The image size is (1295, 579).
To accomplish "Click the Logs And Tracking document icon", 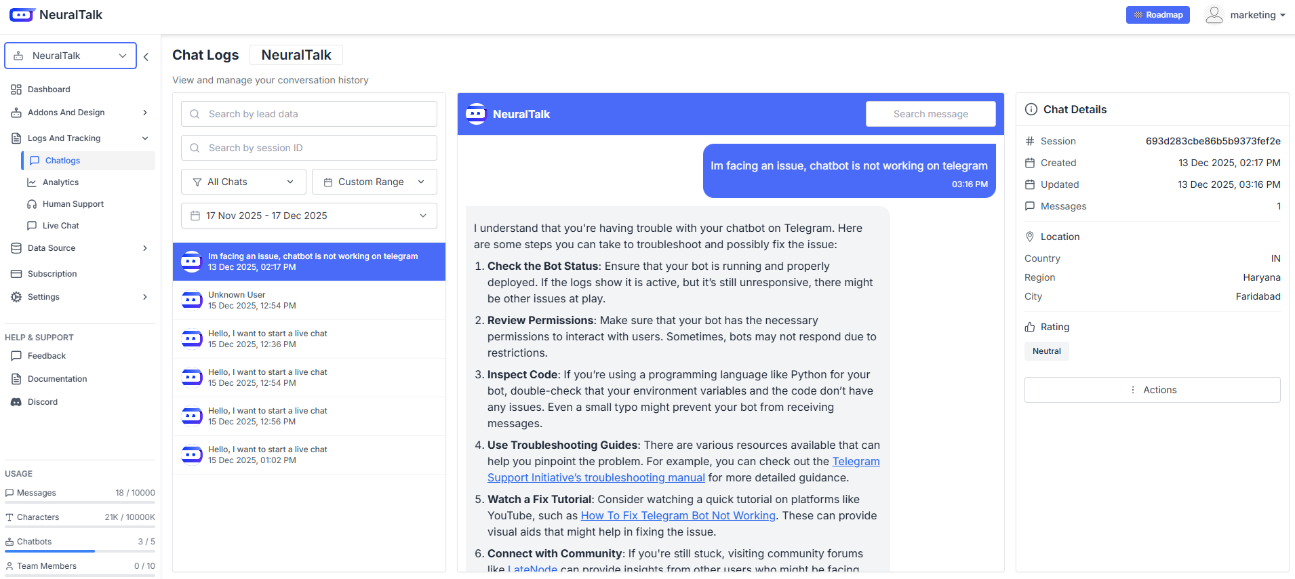I will point(16,138).
